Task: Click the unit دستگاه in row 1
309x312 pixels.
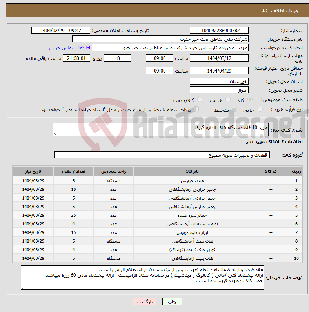Action: pyautogui.click(x=113, y=181)
